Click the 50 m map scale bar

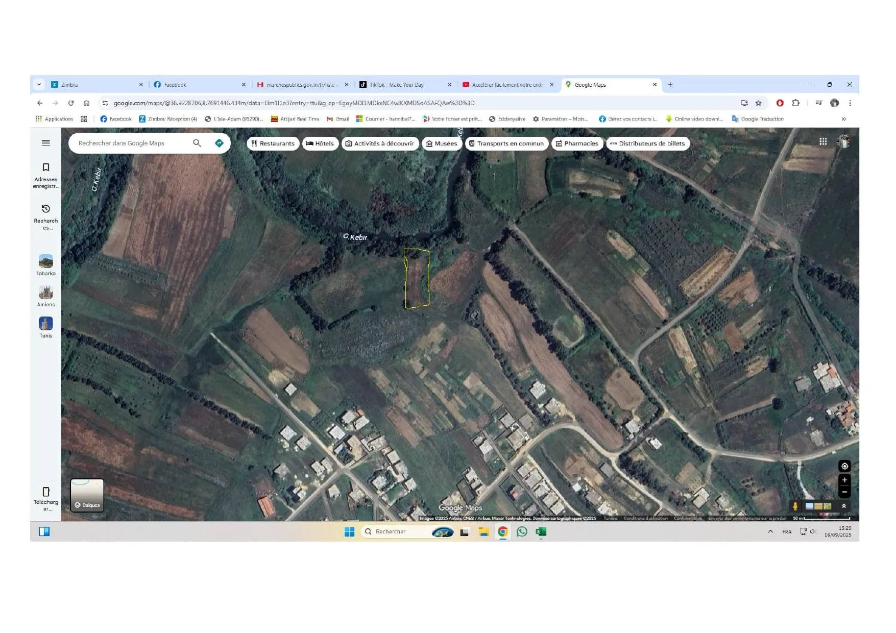[821, 518]
